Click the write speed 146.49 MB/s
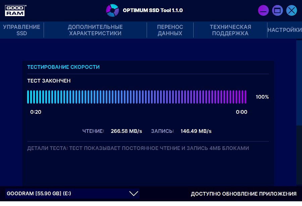 [x=196, y=131]
